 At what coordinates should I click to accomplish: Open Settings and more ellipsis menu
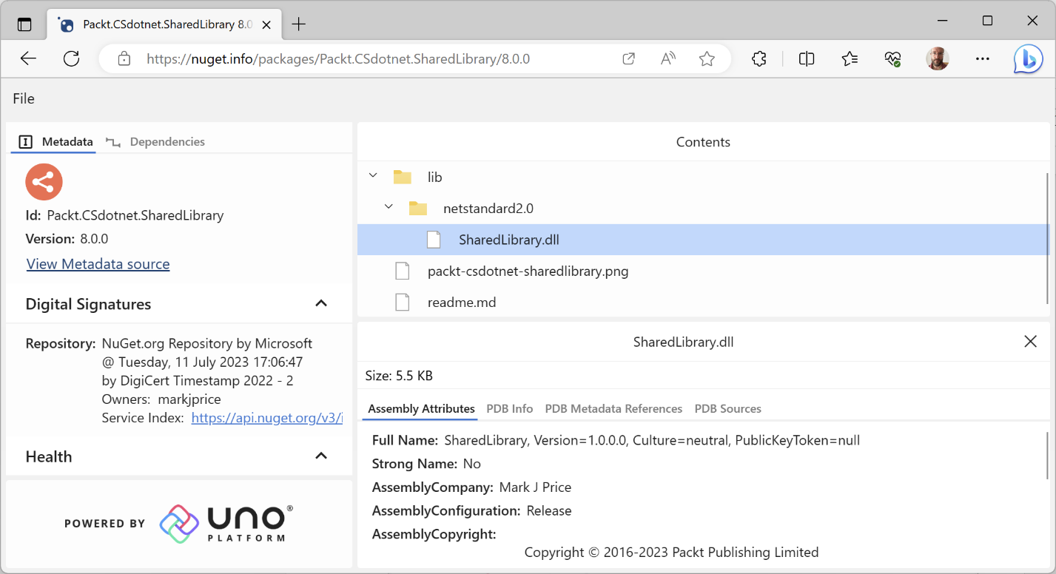click(983, 59)
